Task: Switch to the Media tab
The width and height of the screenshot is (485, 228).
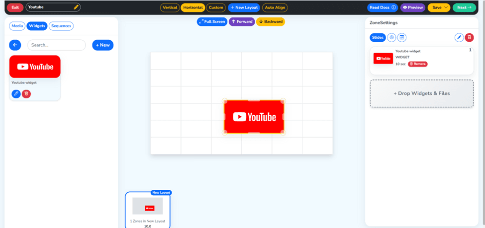Action: [17, 26]
